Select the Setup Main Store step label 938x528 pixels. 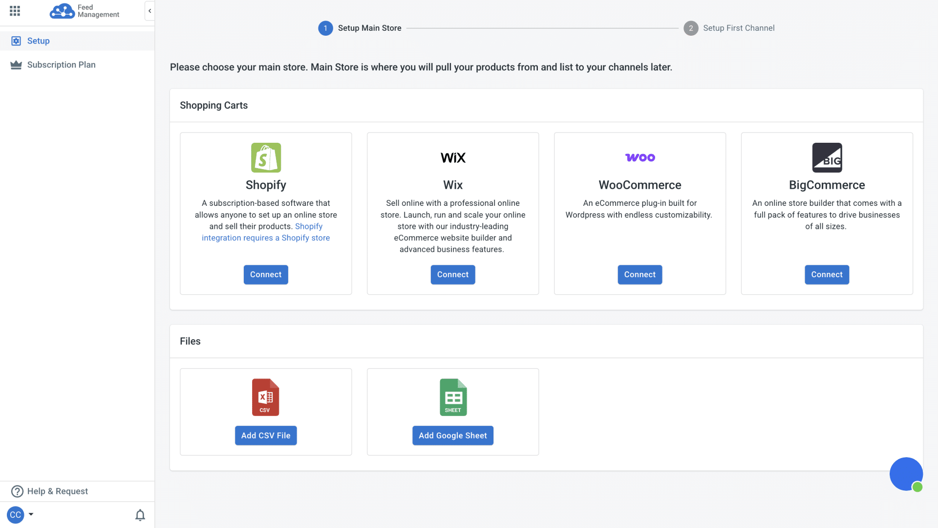(x=370, y=28)
